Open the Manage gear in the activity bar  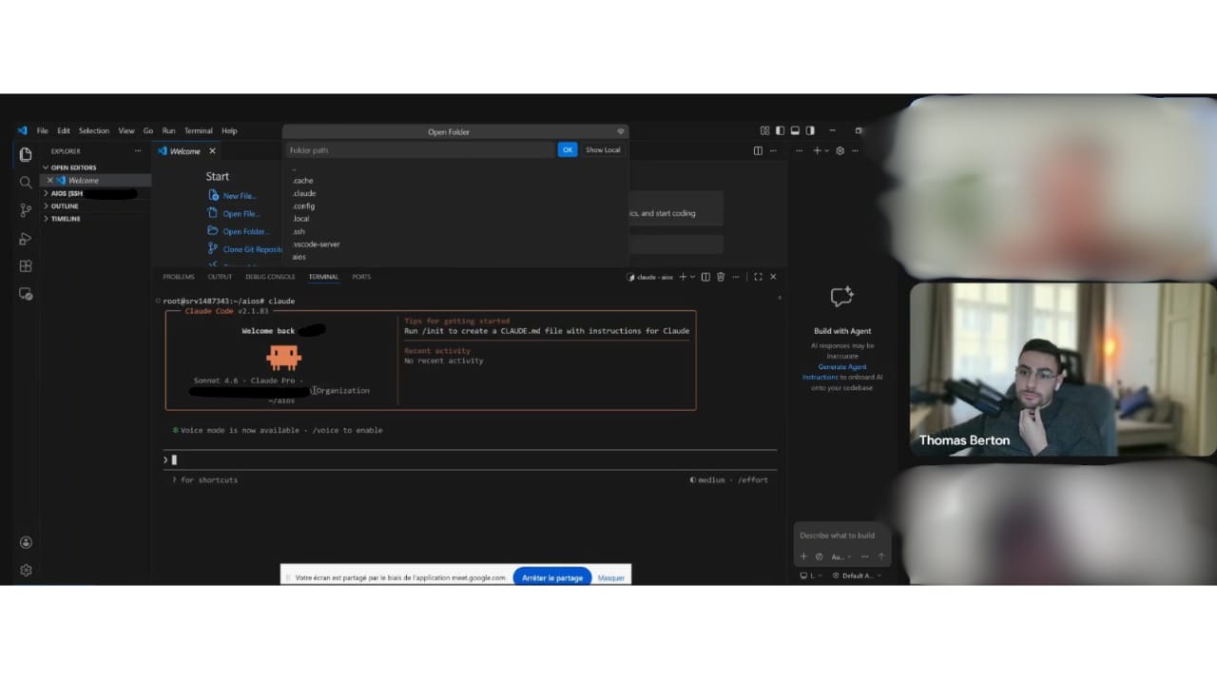pyautogui.click(x=26, y=570)
